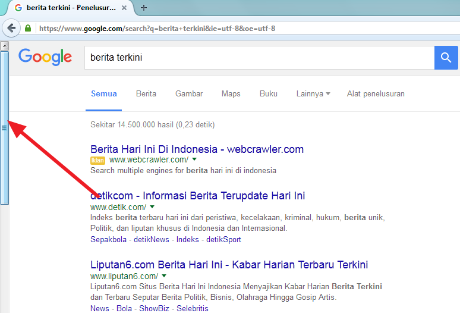Click the vertical scrollbar thumb
The height and width of the screenshot is (313, 460).
coord(4,128)
